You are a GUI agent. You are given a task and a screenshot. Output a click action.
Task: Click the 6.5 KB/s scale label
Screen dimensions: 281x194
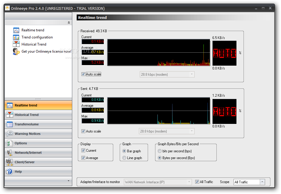[218, 38]
